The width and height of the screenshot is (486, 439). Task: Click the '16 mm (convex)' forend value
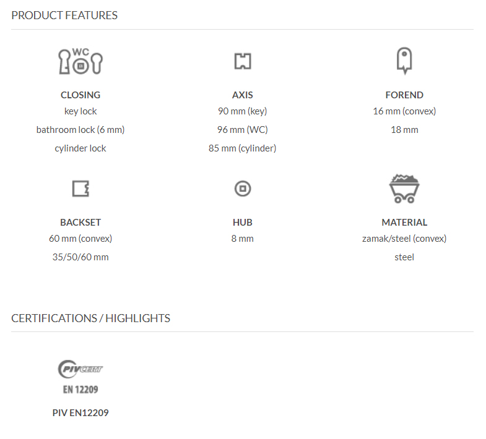coord(404,111)
